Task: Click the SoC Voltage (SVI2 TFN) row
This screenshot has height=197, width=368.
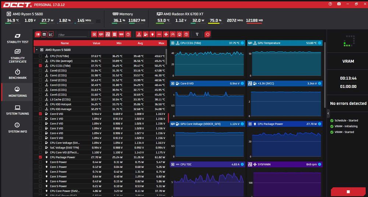Action: (x=100, y=147)
